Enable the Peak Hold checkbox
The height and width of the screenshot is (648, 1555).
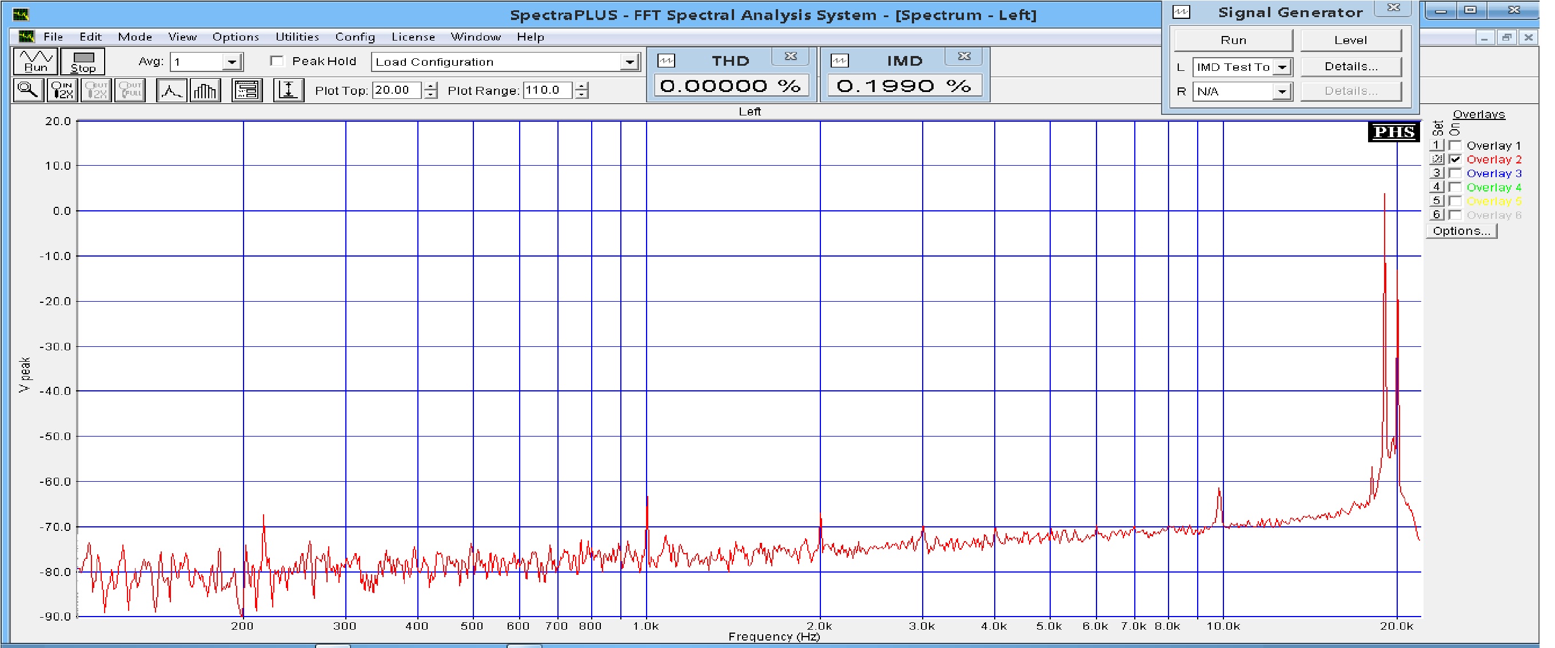point(278,61)
